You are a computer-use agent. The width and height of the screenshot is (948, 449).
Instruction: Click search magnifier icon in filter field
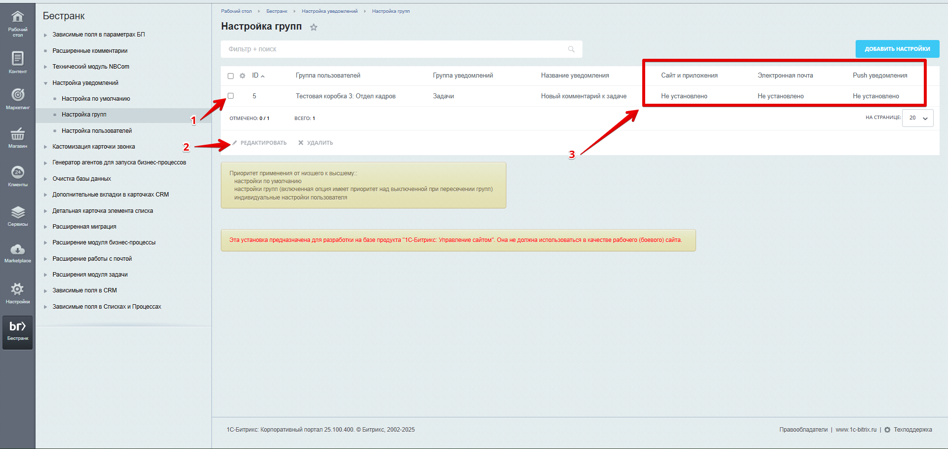click(571, 49)
